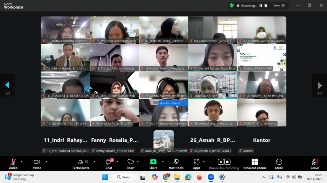Select 08_Dinan Anwari video tile
The width and height of the screenshot is (327, 183).
[x=213, y=30]
